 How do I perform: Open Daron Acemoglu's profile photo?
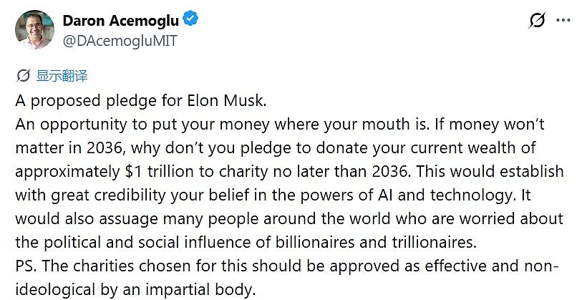(34, 29)
